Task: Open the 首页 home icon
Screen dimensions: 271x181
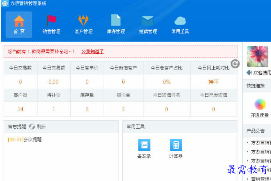Action: tap(19, 24)
